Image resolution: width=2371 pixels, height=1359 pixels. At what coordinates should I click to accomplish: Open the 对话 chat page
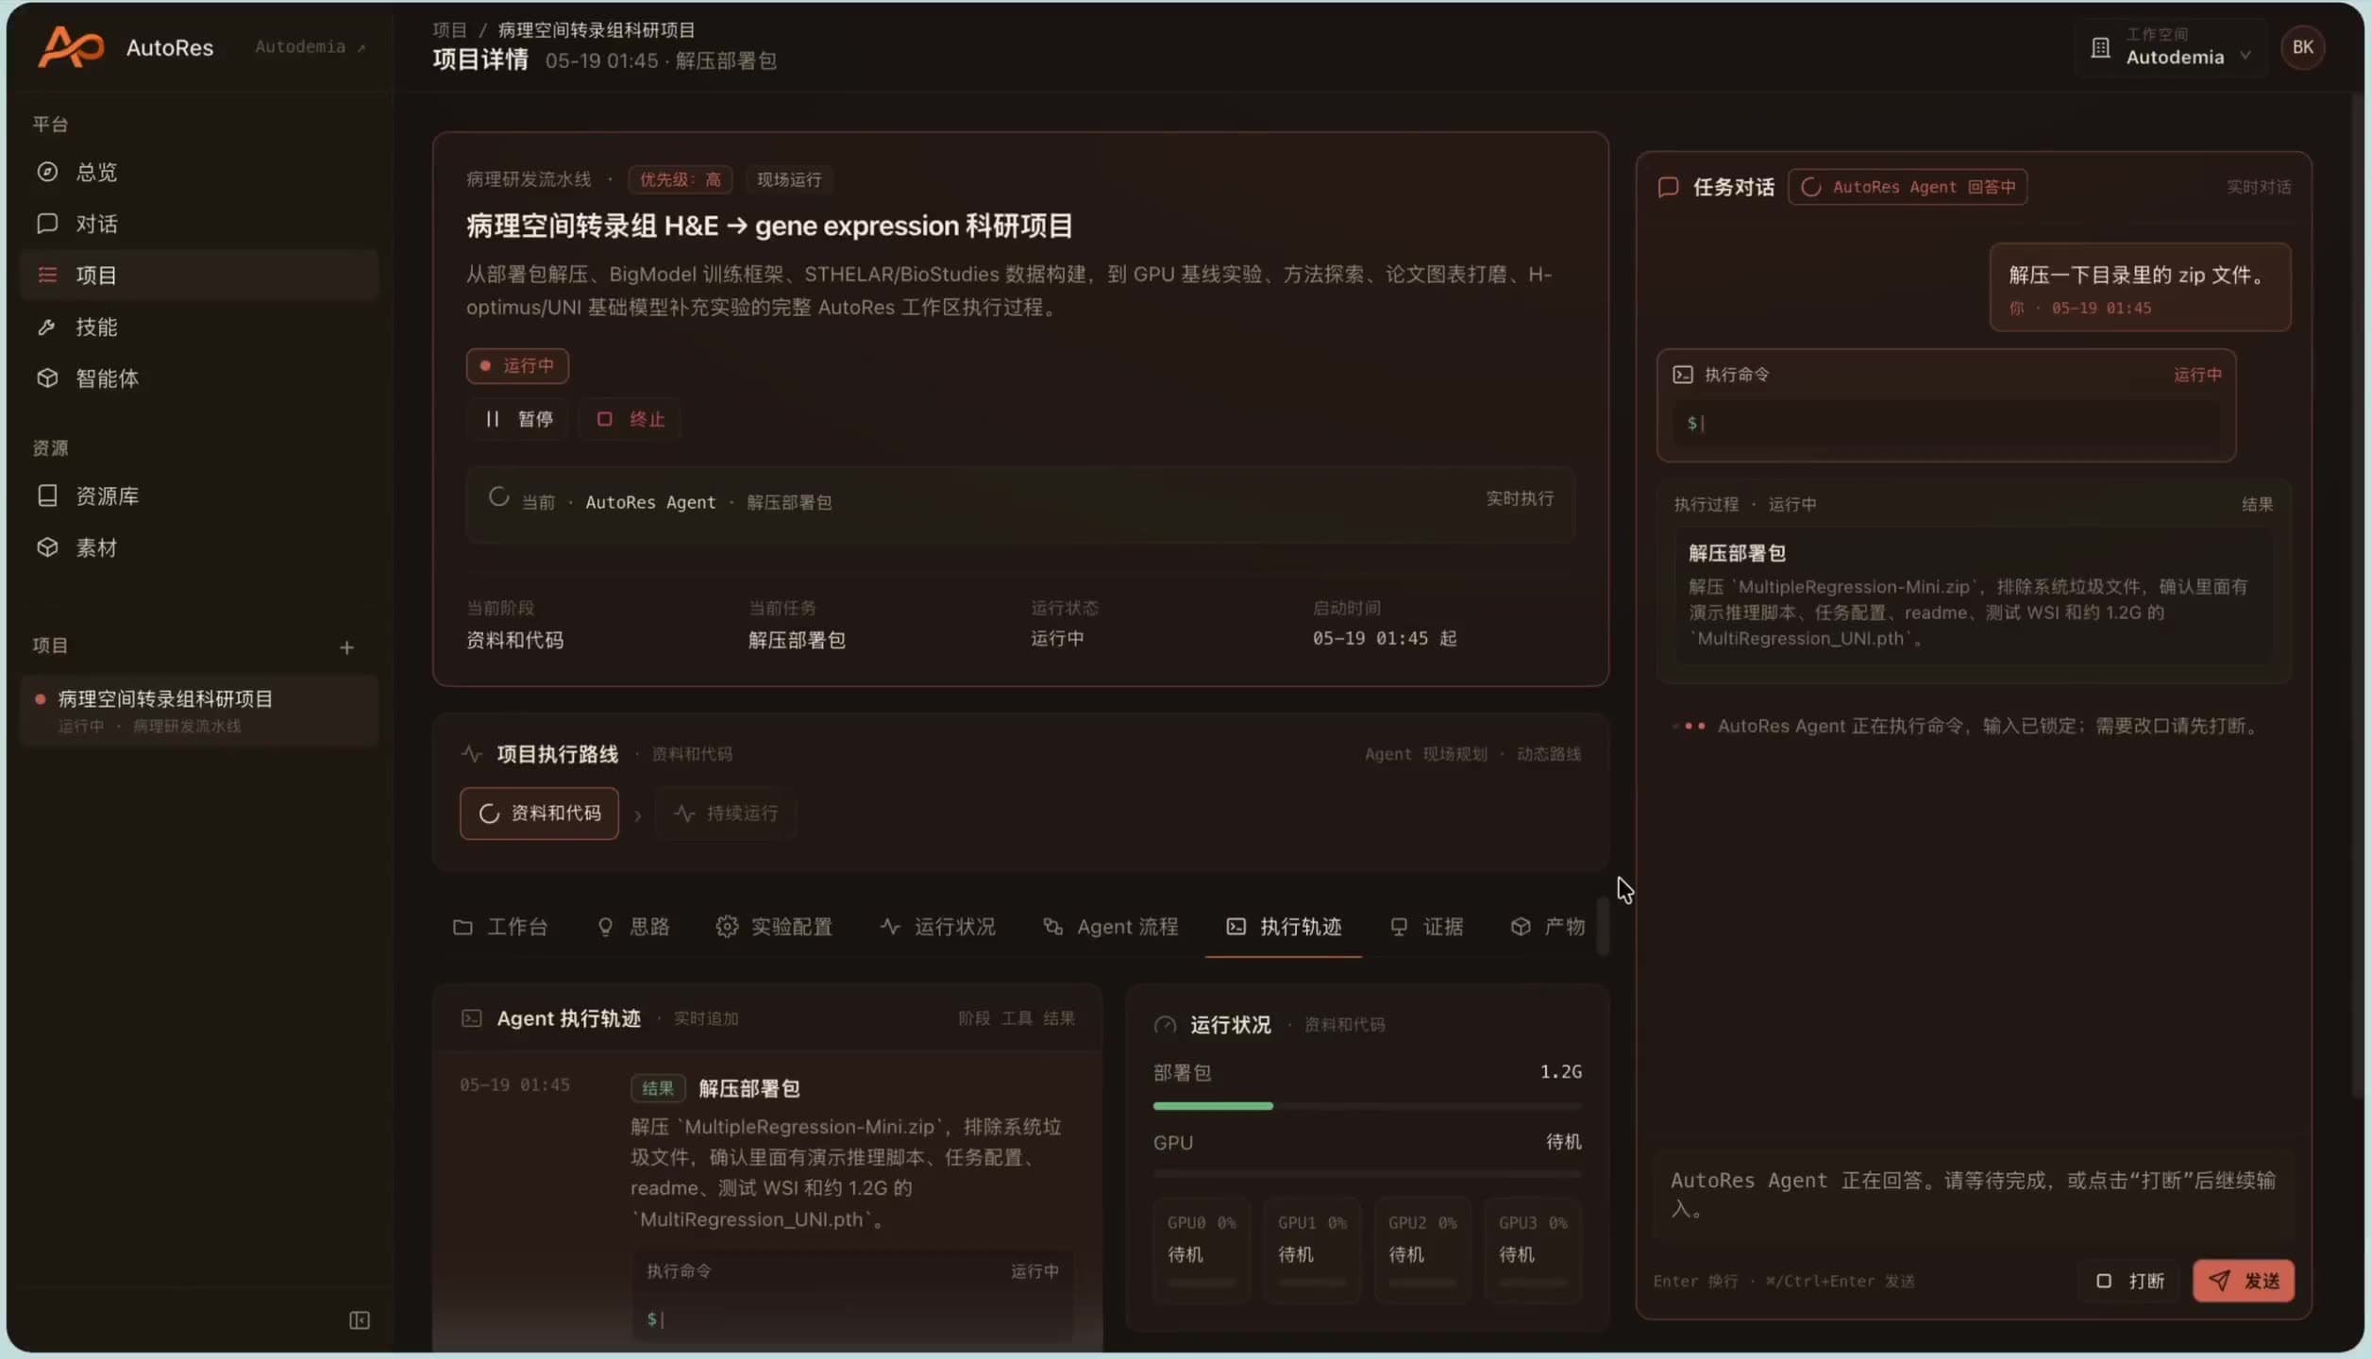click(x=198, y=224)
